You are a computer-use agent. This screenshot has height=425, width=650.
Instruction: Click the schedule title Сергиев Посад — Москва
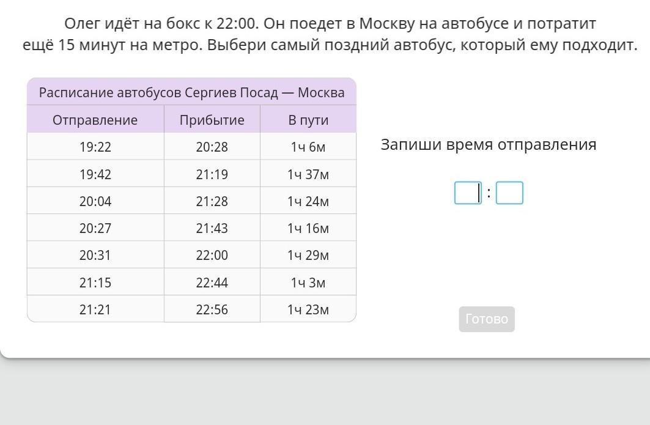191,92
